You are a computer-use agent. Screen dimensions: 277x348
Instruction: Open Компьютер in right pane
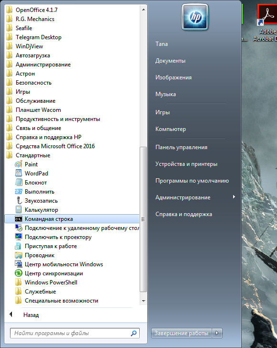(x=171, y=129)
